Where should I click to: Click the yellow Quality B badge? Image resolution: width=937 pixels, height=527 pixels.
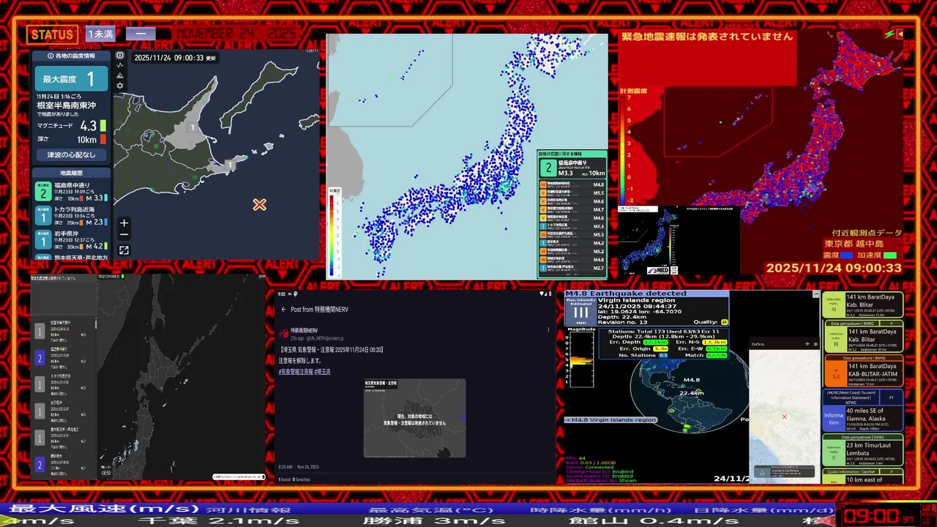point(725,321)
